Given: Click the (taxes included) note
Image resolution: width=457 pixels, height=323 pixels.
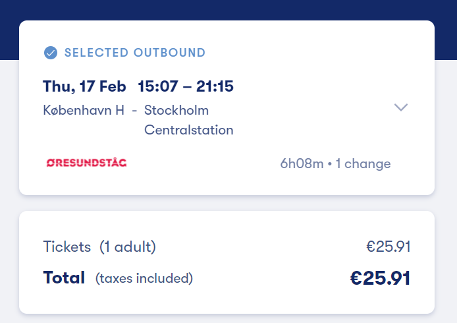Looking at the screenshot, I should pos(144,278).
